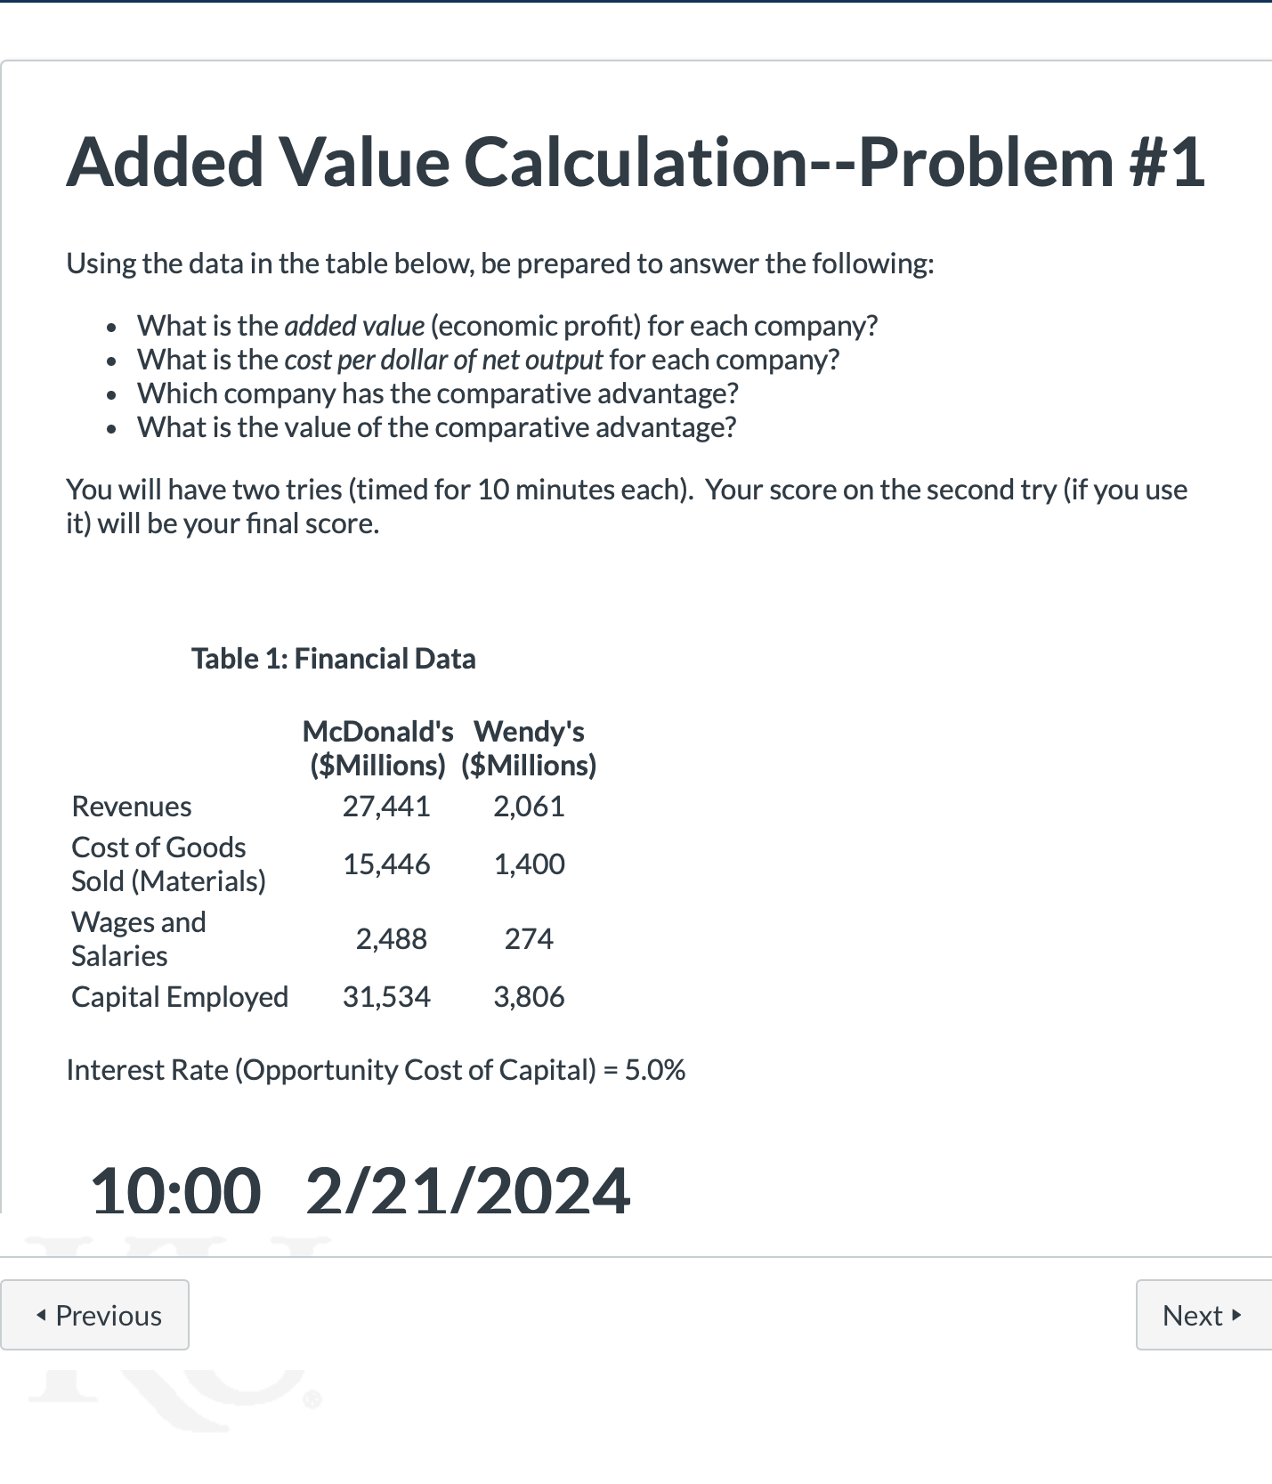Click the date stamp 2/21/2024
The height and width of the screenshot is (1484, 1272).
click(x=466, y=1190)
